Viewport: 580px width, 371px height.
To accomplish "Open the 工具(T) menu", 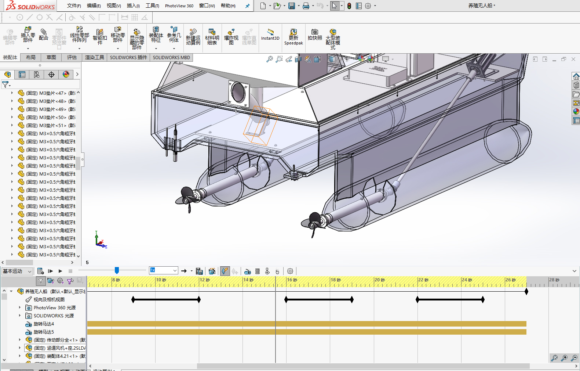I will 152,6.
